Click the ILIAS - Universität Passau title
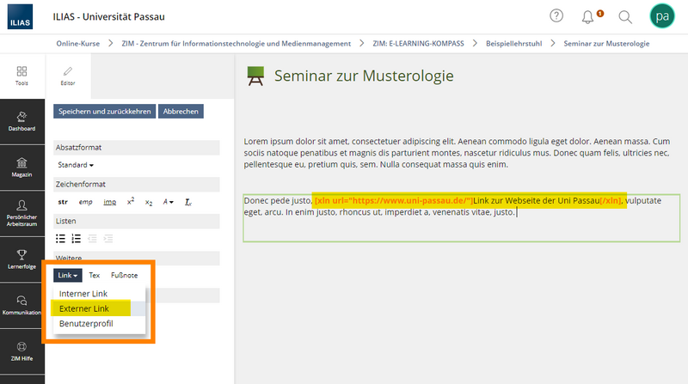Viewport: 688px width, 384px height. point(109,16)
